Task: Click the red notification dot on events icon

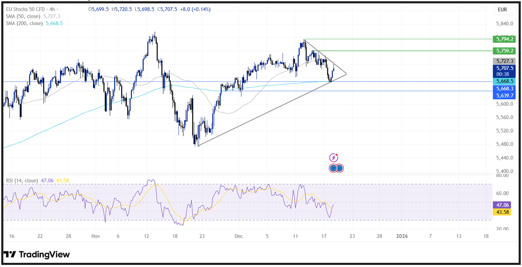Action: pos(336,154)
